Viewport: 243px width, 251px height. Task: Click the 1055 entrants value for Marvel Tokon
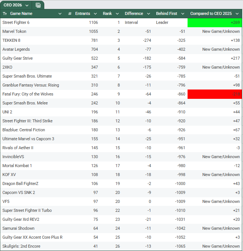click(93, 31)
